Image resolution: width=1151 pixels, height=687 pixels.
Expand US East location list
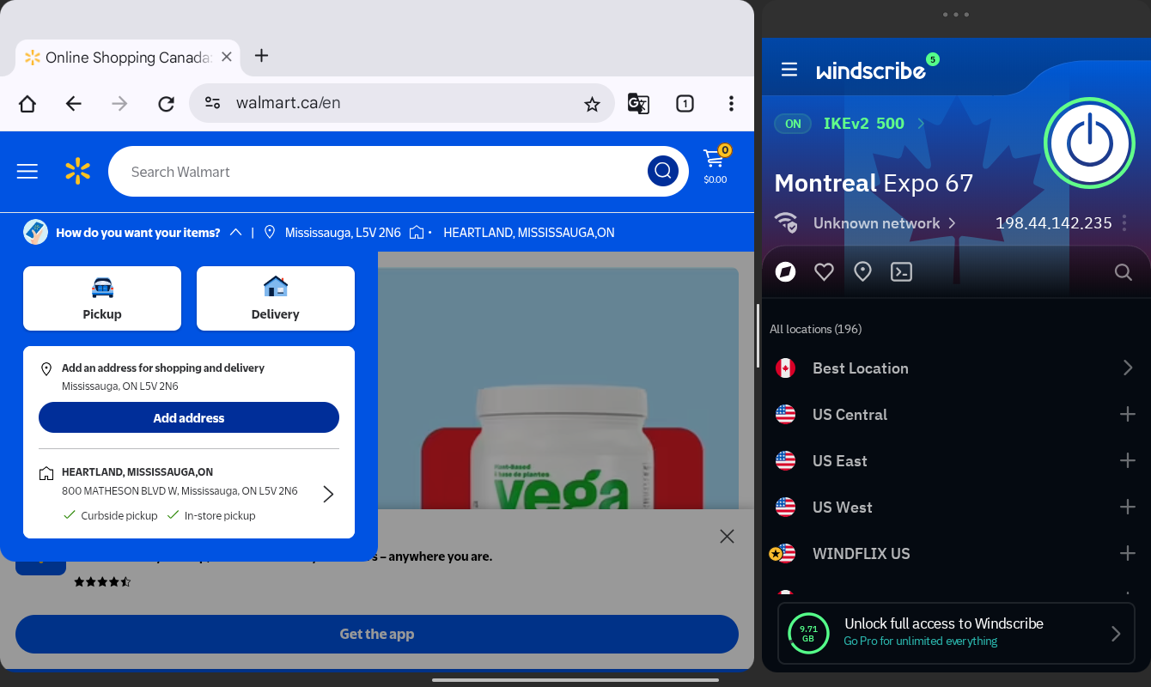point(1128,461)
